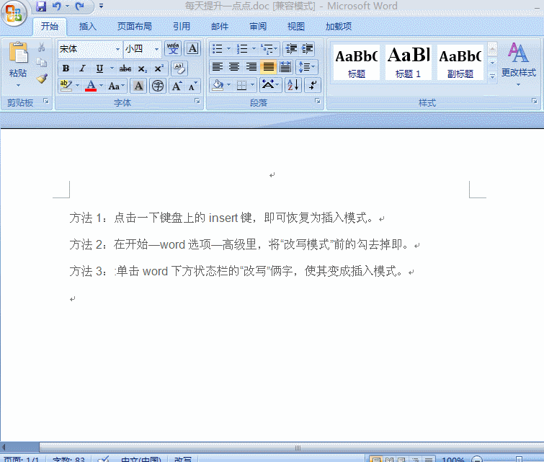Apply the 副标题 style
544x462 pixels.
pyautogui.click(x=460, y=62)
